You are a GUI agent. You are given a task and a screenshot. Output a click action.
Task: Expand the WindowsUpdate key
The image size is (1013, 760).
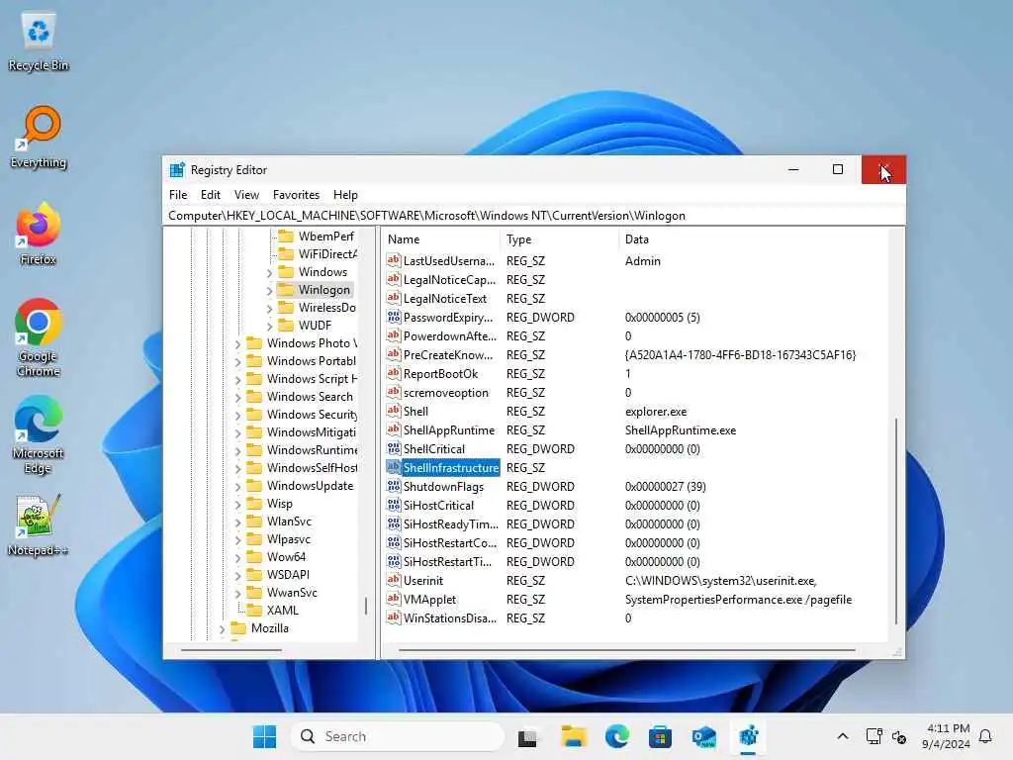click(237, 487)
